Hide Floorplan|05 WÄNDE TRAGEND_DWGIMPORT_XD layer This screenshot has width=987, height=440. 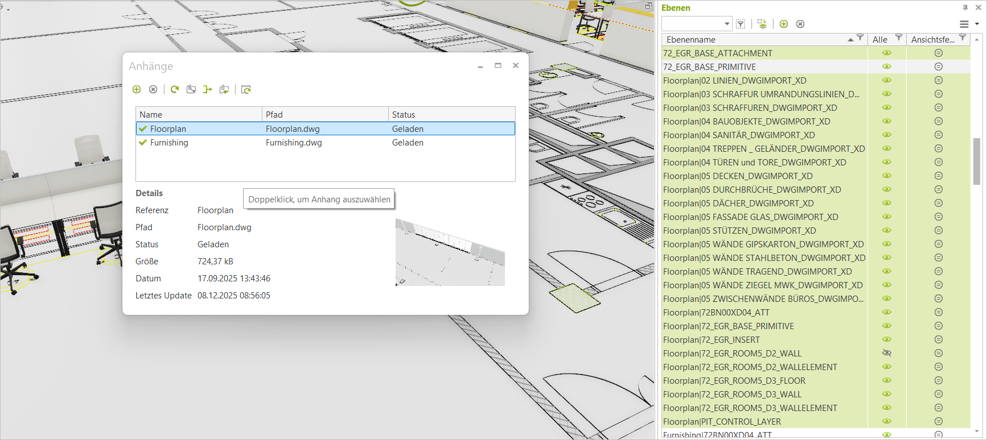[x=887, y=271]
